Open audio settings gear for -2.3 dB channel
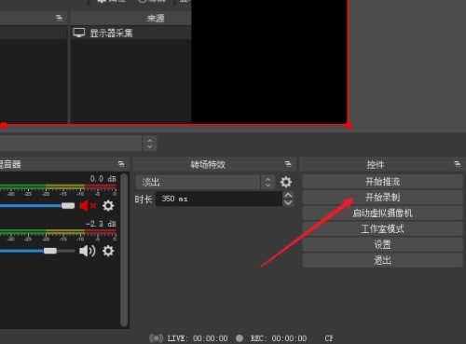 (x=108, y=251)
